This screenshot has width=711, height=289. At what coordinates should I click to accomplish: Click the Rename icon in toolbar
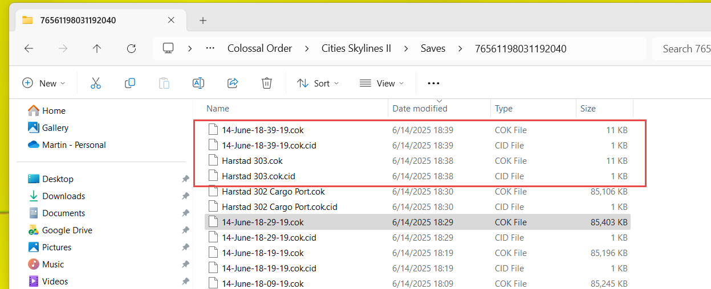point(198,83)
